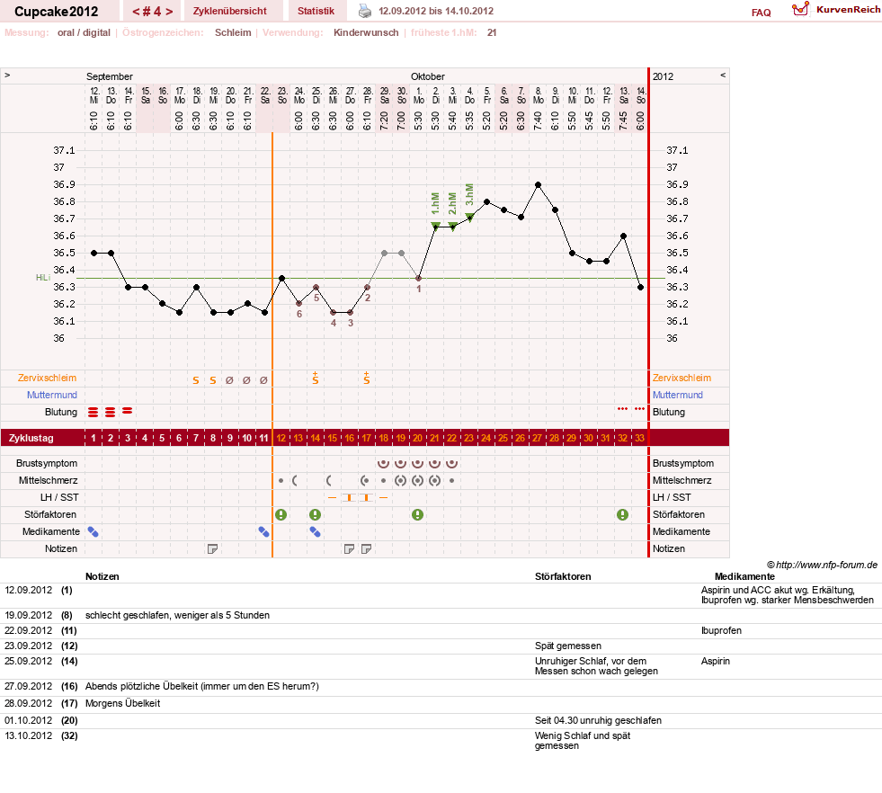Click the 'Ibuprofen' entry for 22.09.2012
This screenshot has height=793, width=882.
pos(721,630)
